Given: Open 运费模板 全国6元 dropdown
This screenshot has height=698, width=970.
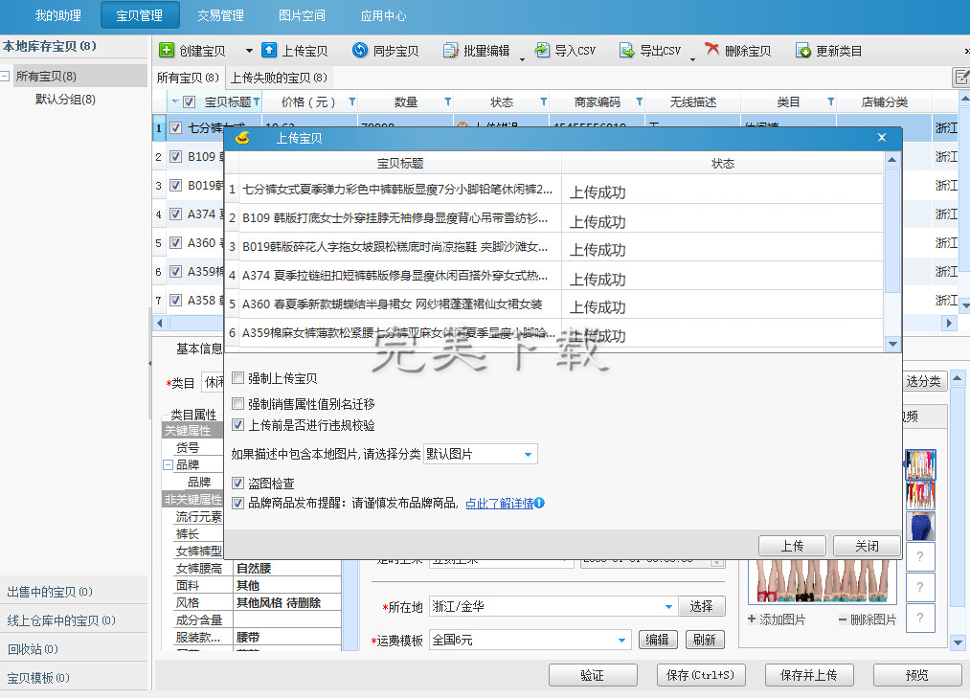Looking at the screenshot, I should (x=621, y=640).
